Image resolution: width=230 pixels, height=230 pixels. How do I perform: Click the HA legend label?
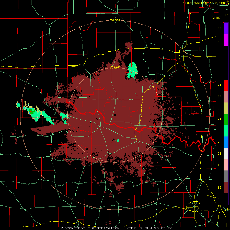click(x=219, y=86)
